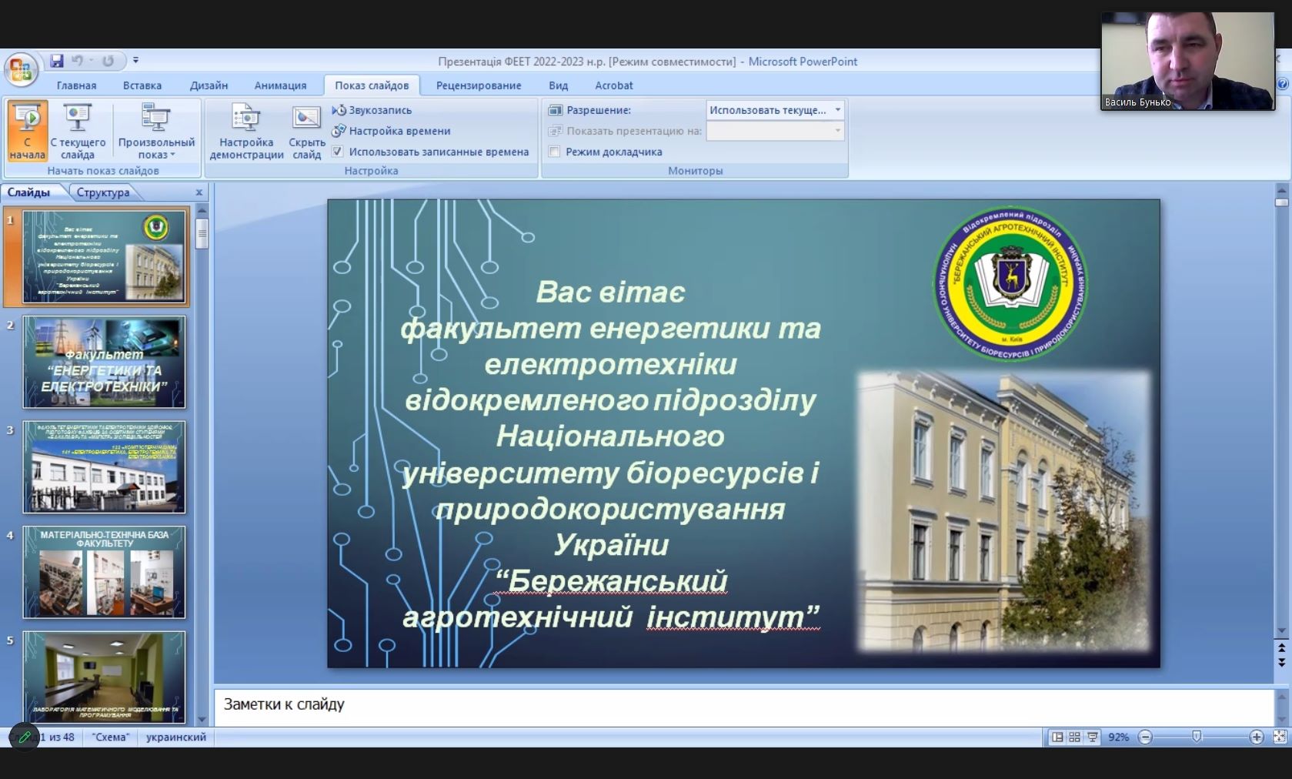Click 'Настройка времени' rehearse timings
This screenshot has width=1292, height=779.
[x=392, y=131]
